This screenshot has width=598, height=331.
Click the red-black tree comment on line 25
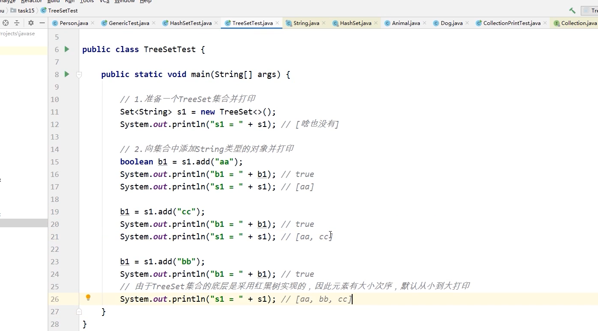(295, 286)
